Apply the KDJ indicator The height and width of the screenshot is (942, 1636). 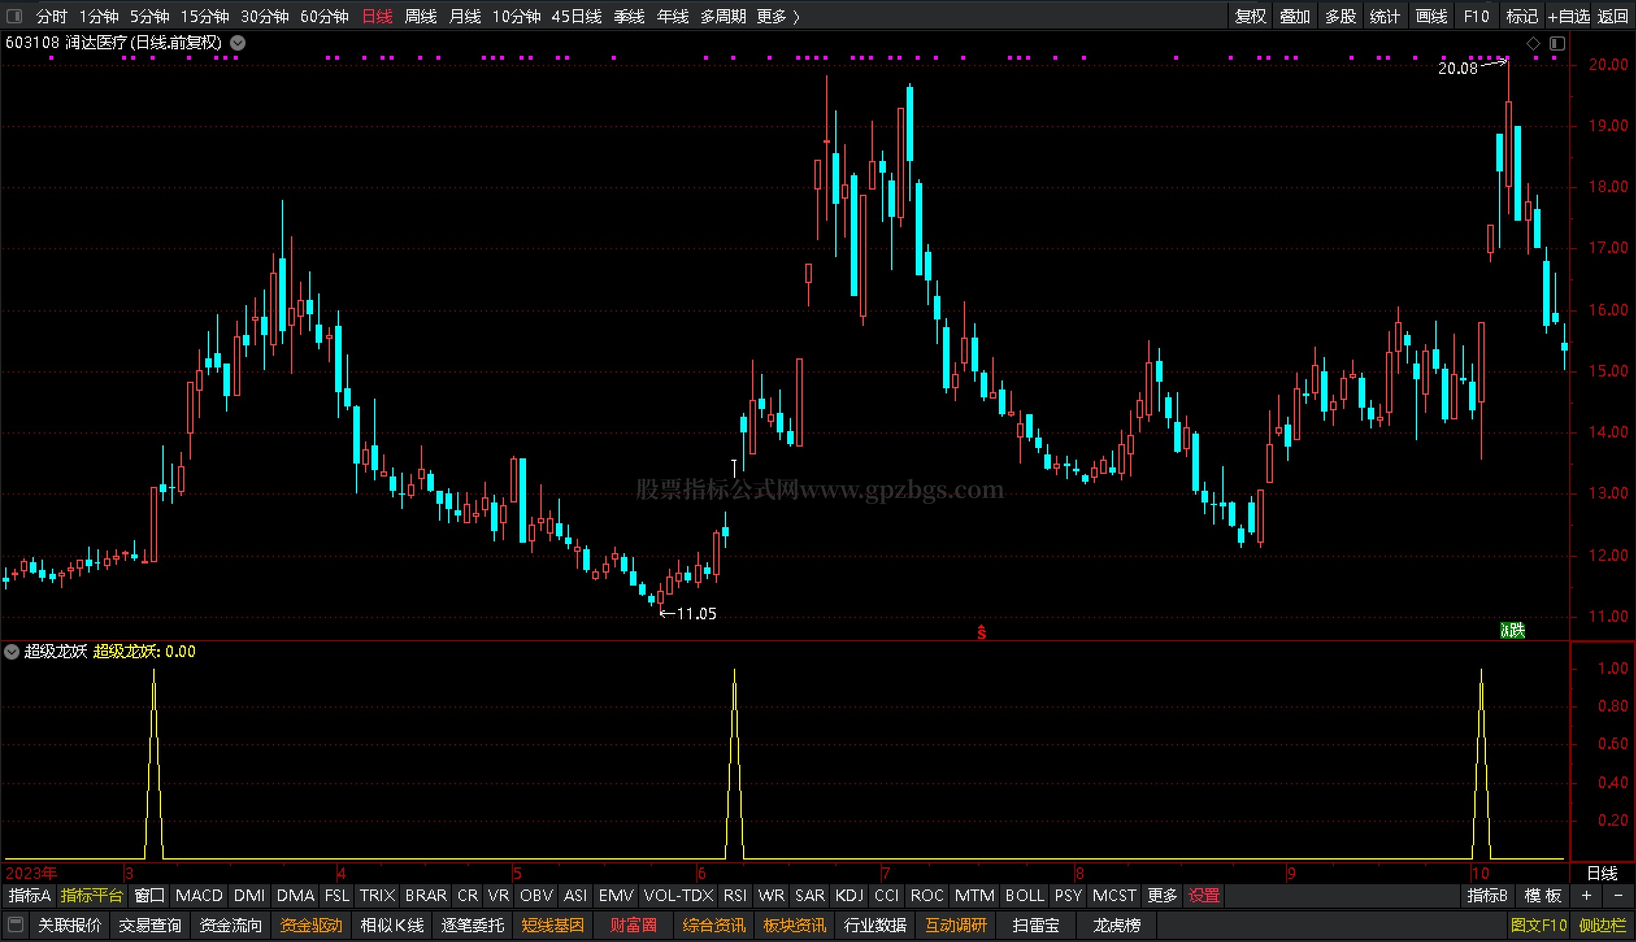click(849, 896)
